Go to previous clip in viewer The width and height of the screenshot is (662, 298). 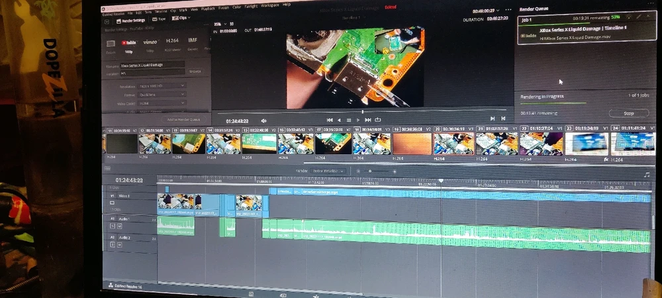point(503,118)
